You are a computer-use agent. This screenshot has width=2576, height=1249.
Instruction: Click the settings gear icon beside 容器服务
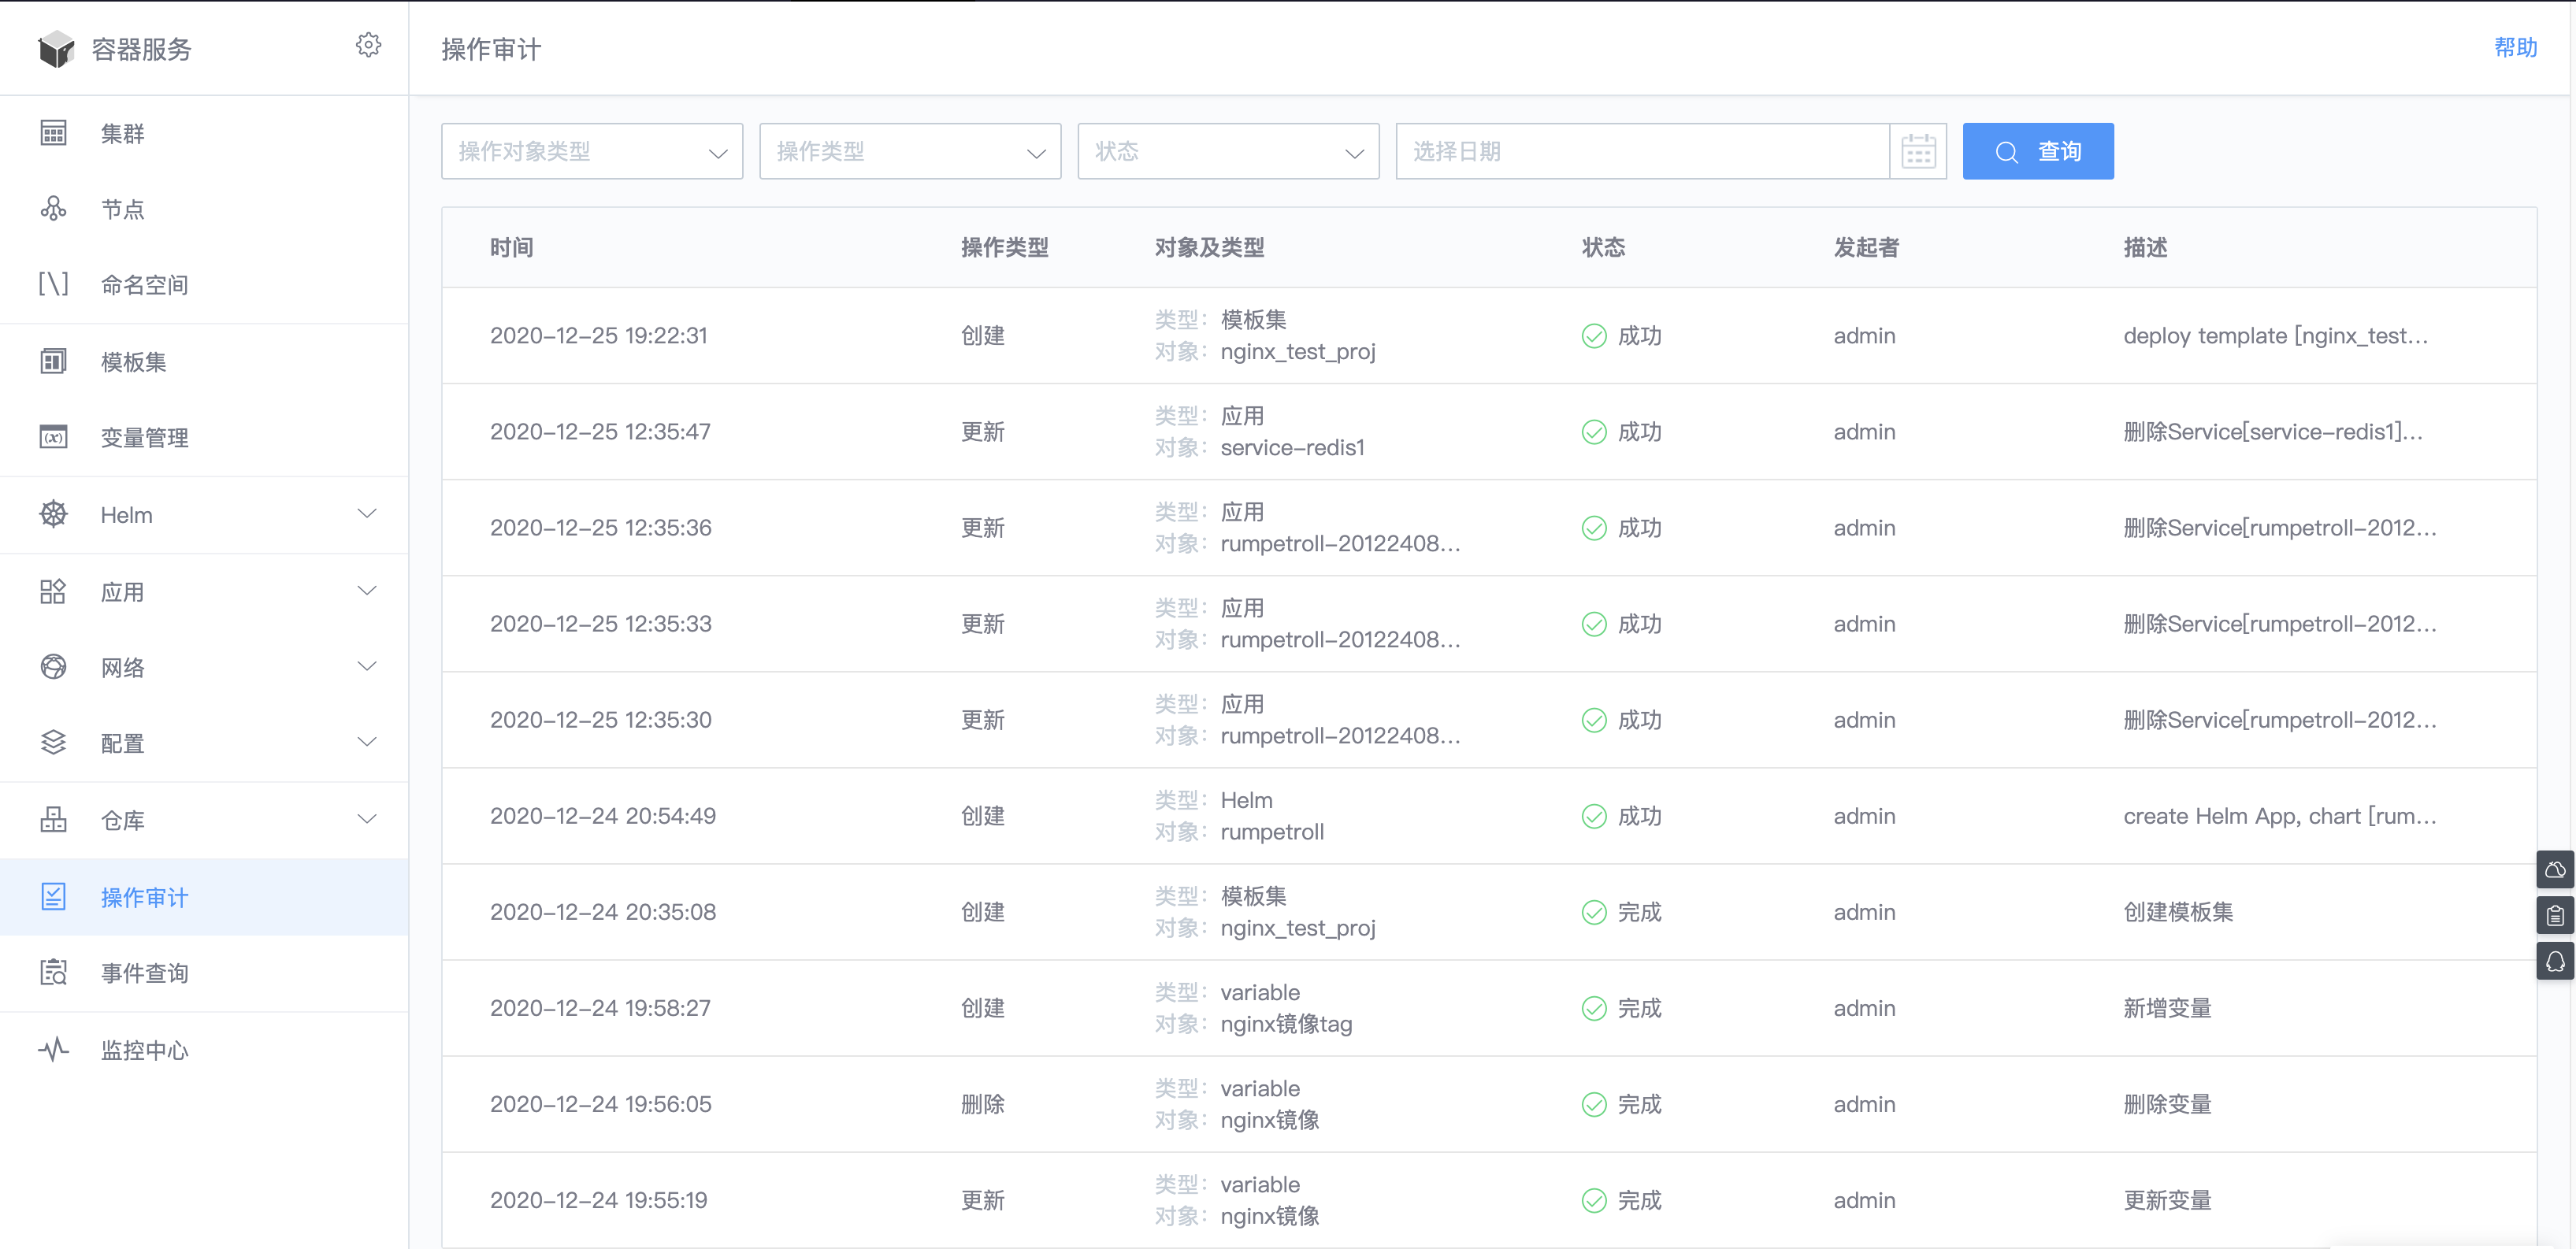368,45
